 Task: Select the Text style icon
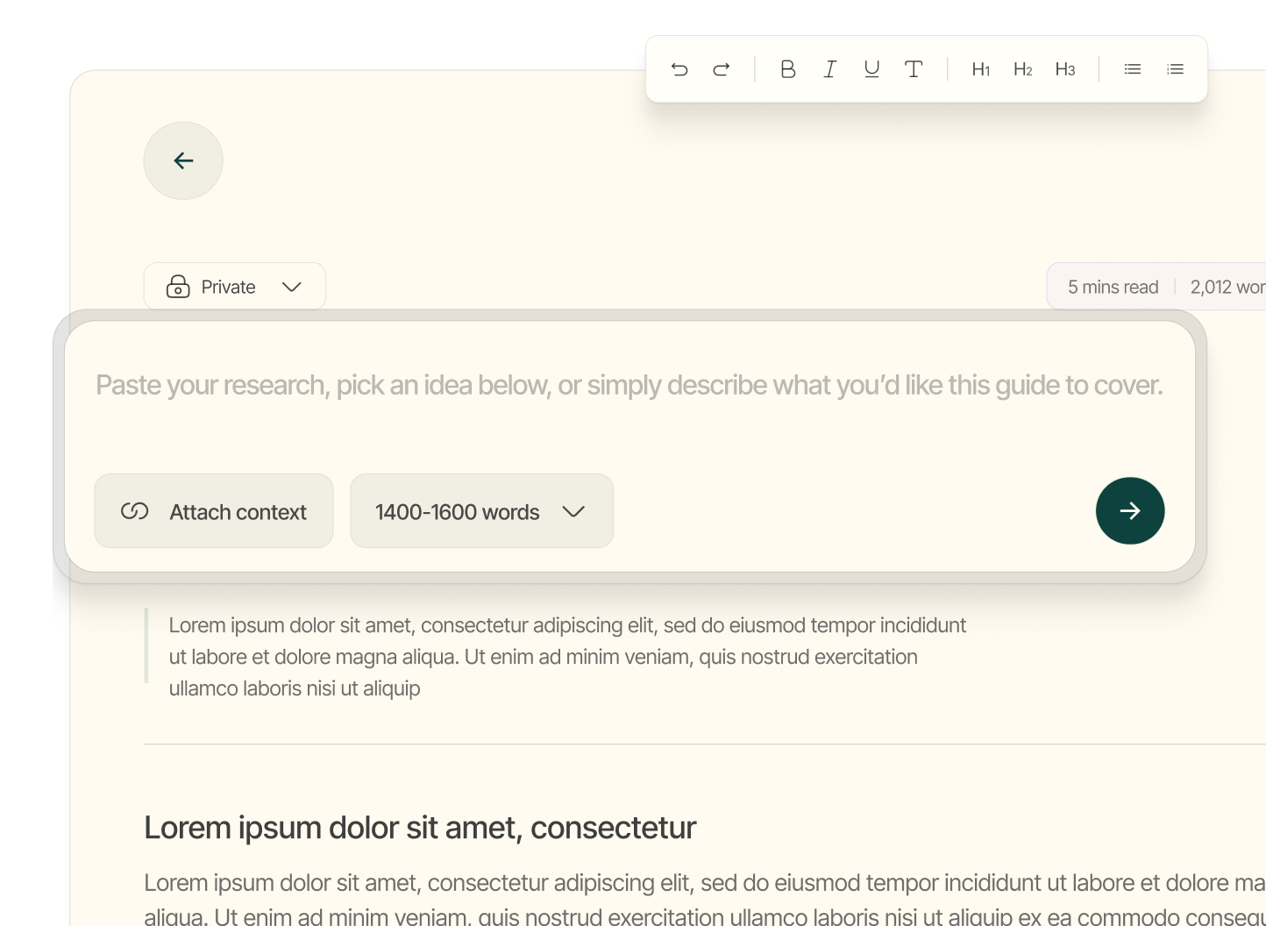click(914, 68)
